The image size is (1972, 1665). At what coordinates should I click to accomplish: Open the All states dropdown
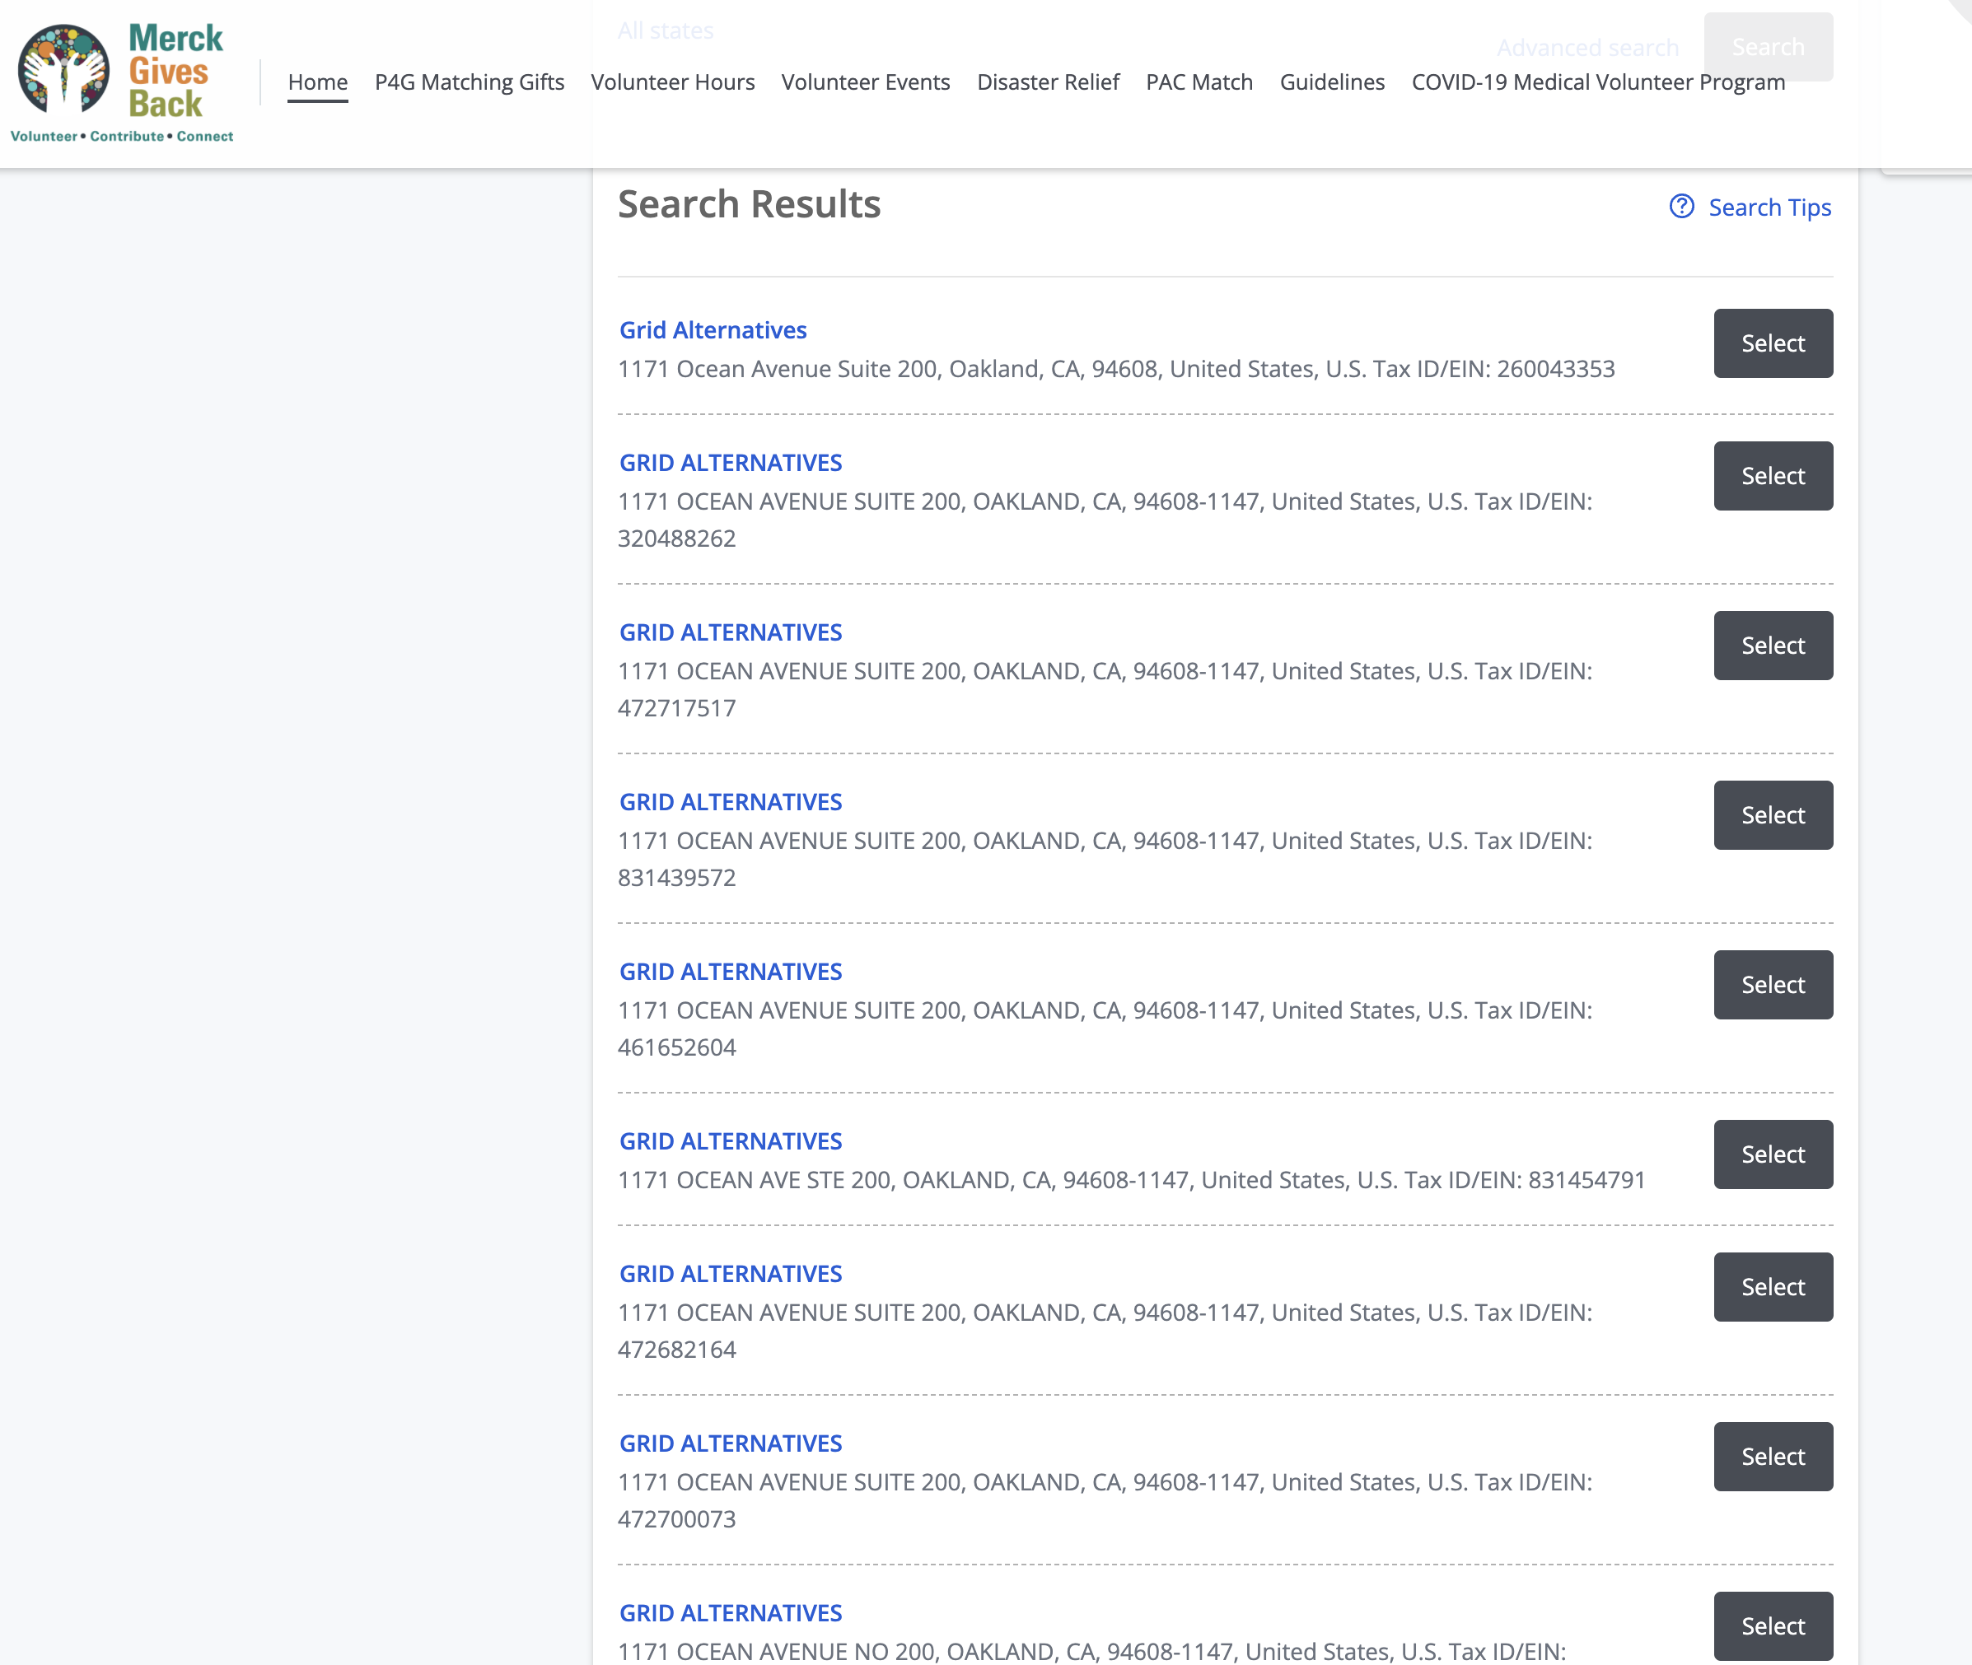666,30
